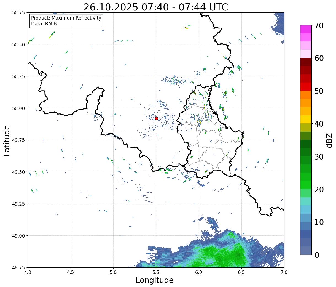Click the 50 tick label on colorbar

coord(319,91)
